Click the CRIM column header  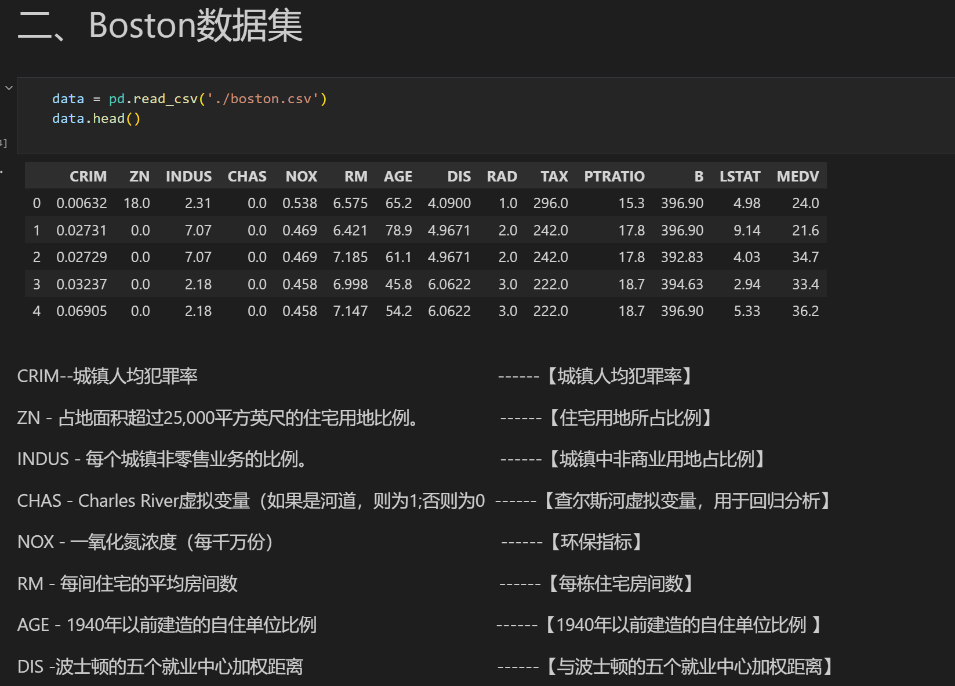click(88, 176)
